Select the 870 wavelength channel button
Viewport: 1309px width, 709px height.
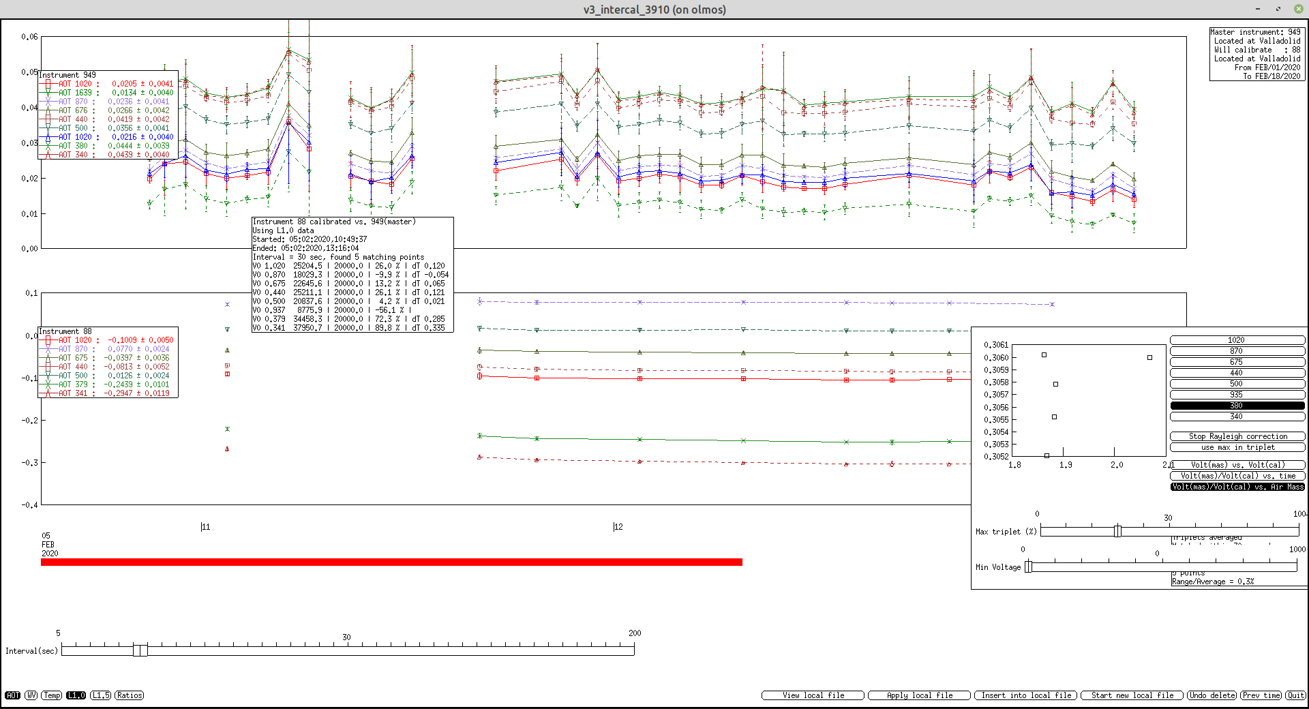[x=1237, y=351]
